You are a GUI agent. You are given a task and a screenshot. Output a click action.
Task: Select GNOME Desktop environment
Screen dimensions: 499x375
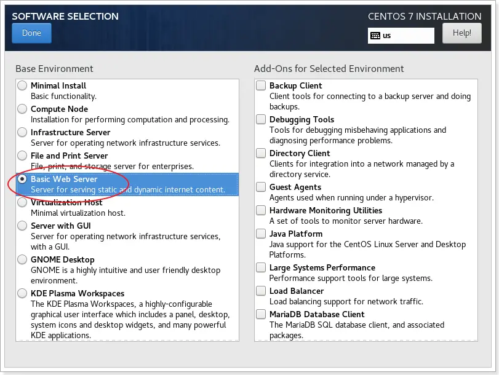(x=23, y=260)
